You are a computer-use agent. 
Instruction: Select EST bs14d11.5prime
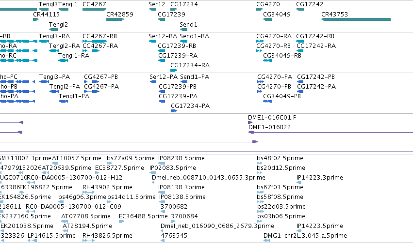coord(132,197)
